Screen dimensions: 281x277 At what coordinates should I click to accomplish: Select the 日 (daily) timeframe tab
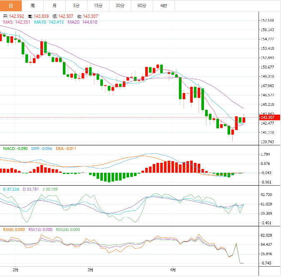click(11, 5)
